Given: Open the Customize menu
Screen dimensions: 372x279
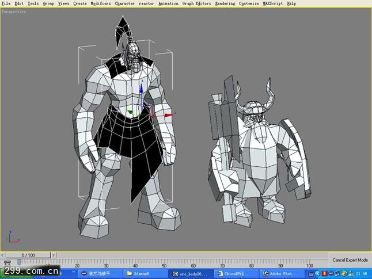Looking at the screenshot, I should (250, 3).
